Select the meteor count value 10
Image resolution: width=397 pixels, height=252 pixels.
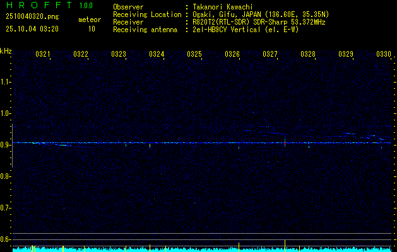tap(92, 29)
